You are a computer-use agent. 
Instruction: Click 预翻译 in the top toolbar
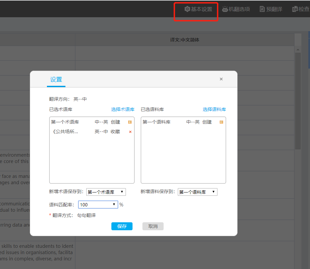[271, 9]
